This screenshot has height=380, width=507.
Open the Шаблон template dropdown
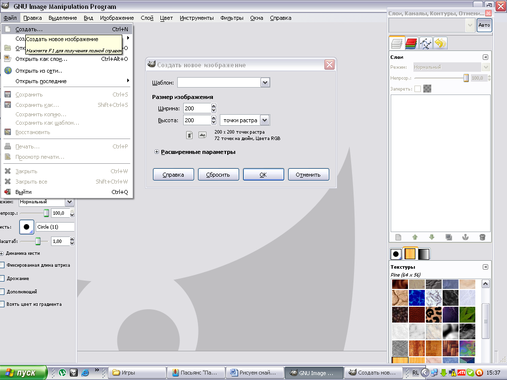(265, 83)
